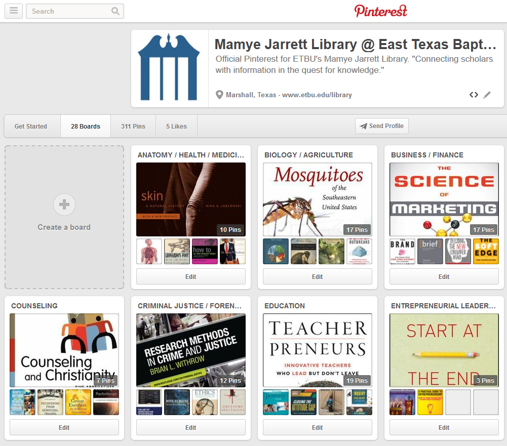Open the Inquiry book thumbnail
The image size is (507, 446).
(x=359, y=402)
